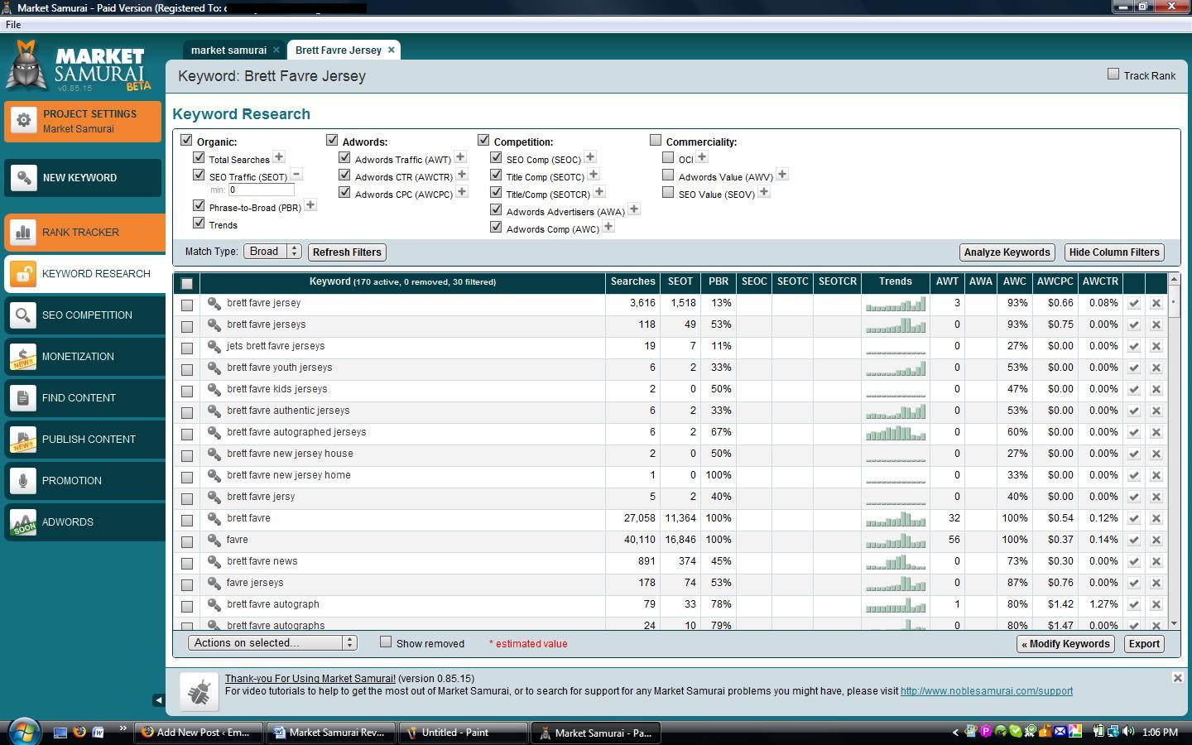
Task: Open the Adwords sidebar icon
Action: pyautogui.click(x=24, y=522)
